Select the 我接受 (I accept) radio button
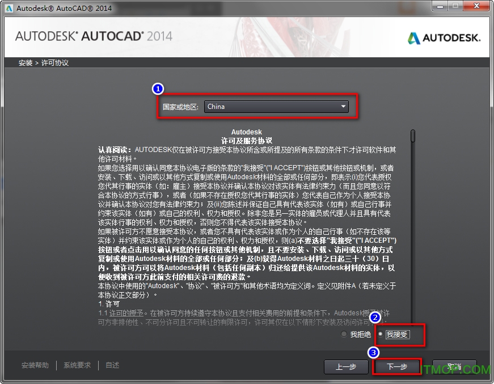494x384 pixels. (x=380, y=334)
